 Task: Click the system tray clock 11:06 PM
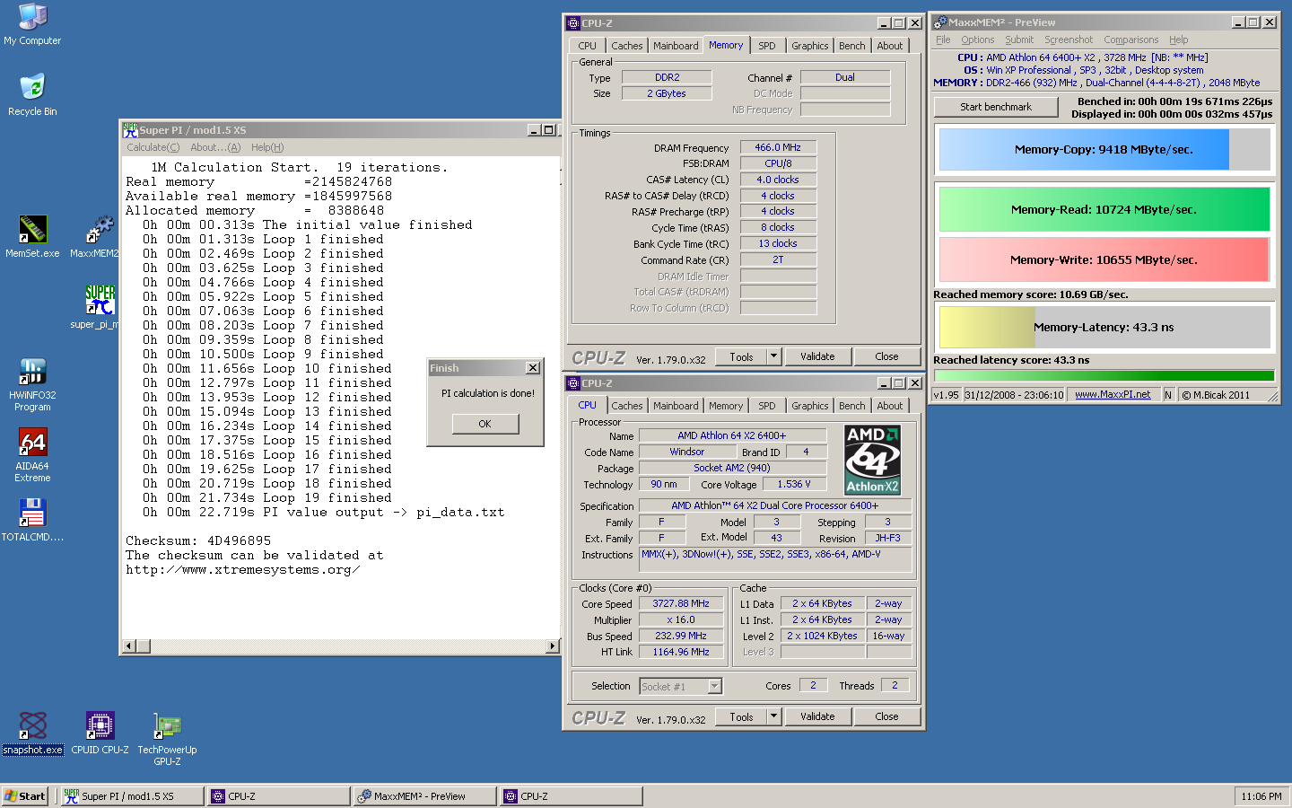click(1261, 796)
